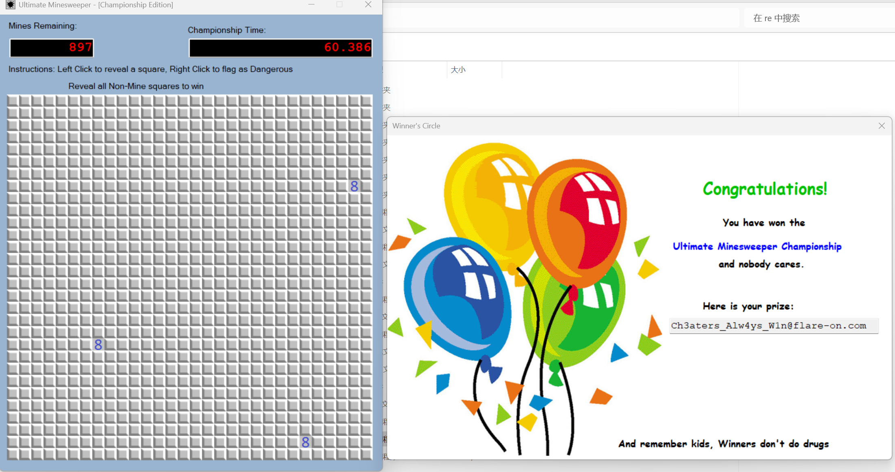
Task: Click the prize text field with flare-on email
Action: click(773, 326)
